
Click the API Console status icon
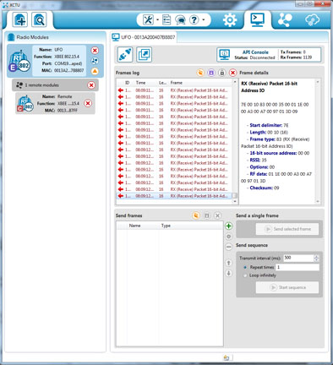[x=225, y=54]
